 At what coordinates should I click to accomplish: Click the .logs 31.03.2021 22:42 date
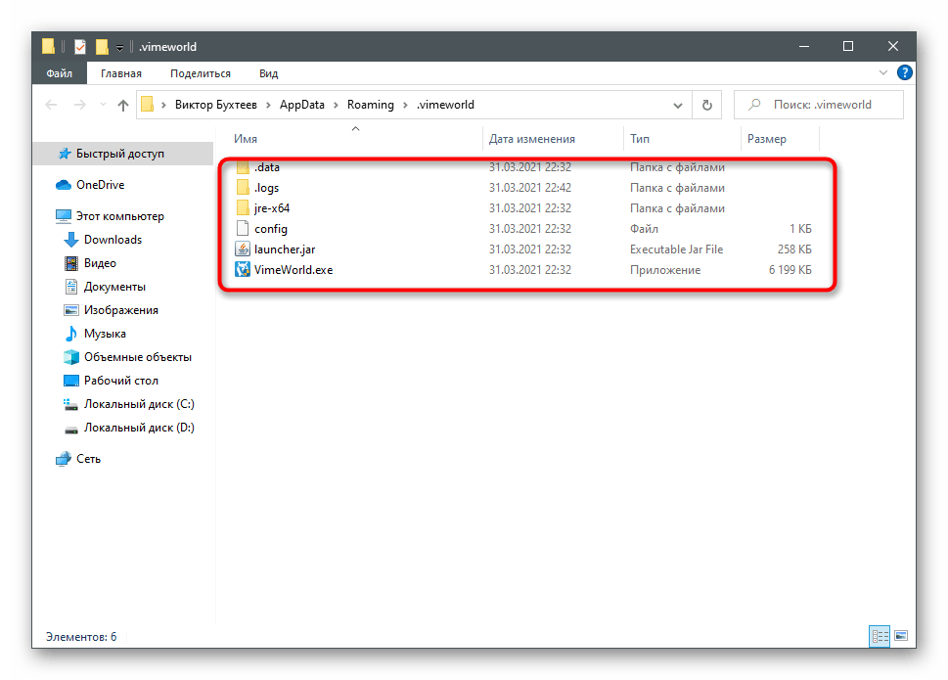click(x=529, y=188)
